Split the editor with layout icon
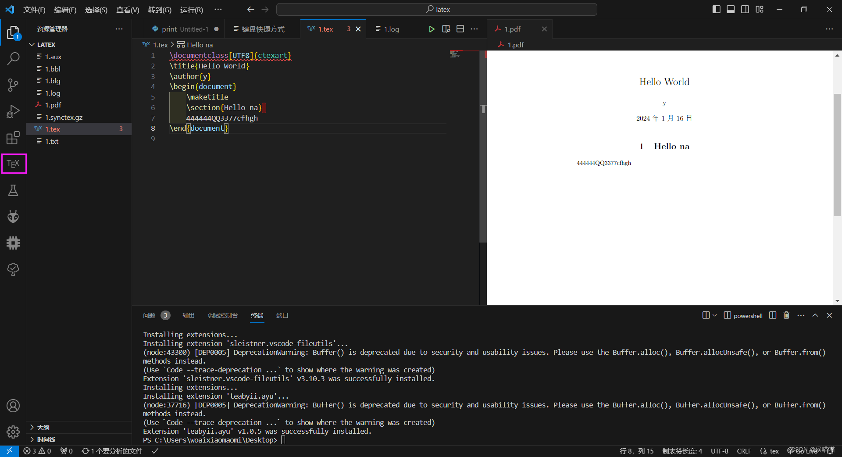Viewport: 842px width, 457px height. (x=460, y=29)
